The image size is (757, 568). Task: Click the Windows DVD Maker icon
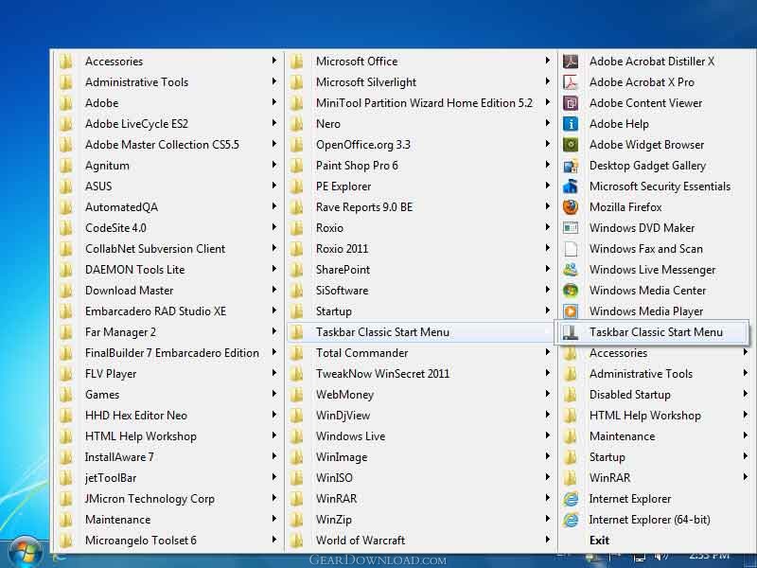571,228
